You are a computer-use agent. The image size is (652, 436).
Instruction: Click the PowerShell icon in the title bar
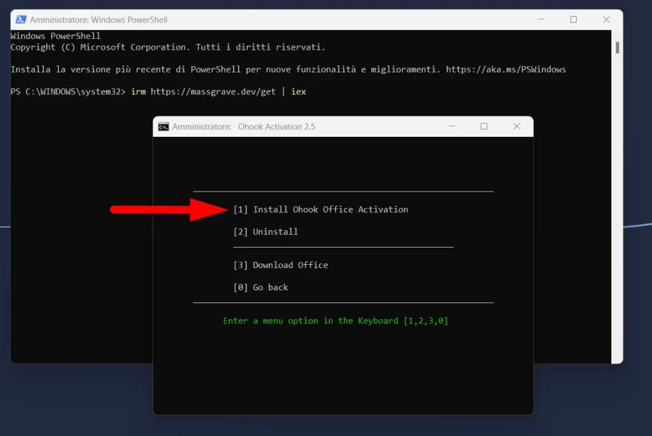pyautogui.click(x=21, y=20)
